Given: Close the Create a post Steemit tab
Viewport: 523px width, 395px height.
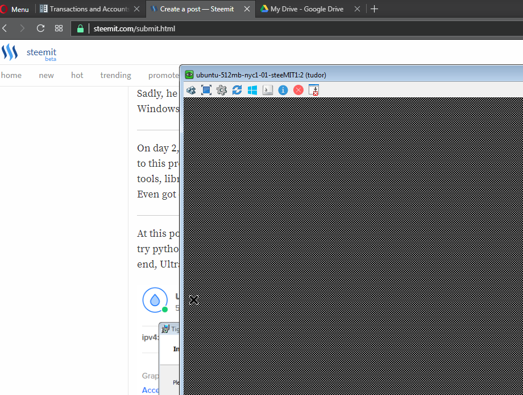Looking at the screenshot, I should (x=247, y=9).
